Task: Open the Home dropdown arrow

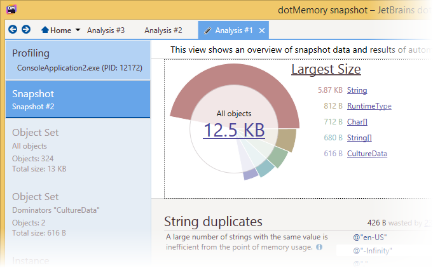Action: (x=78, y=30)
